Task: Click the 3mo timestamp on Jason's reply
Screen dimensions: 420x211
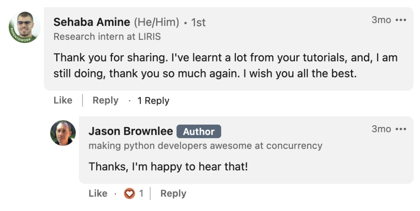Action: [381, 129]
